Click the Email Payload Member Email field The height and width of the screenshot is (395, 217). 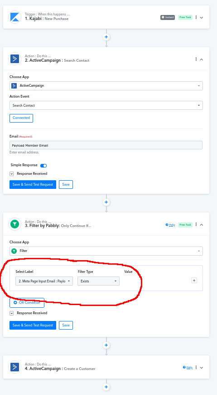106,145
